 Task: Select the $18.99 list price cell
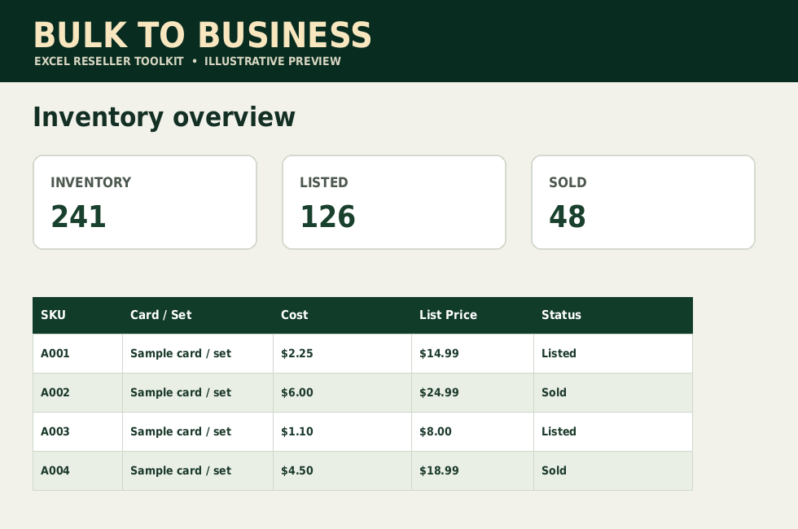(x=472, y=471)
